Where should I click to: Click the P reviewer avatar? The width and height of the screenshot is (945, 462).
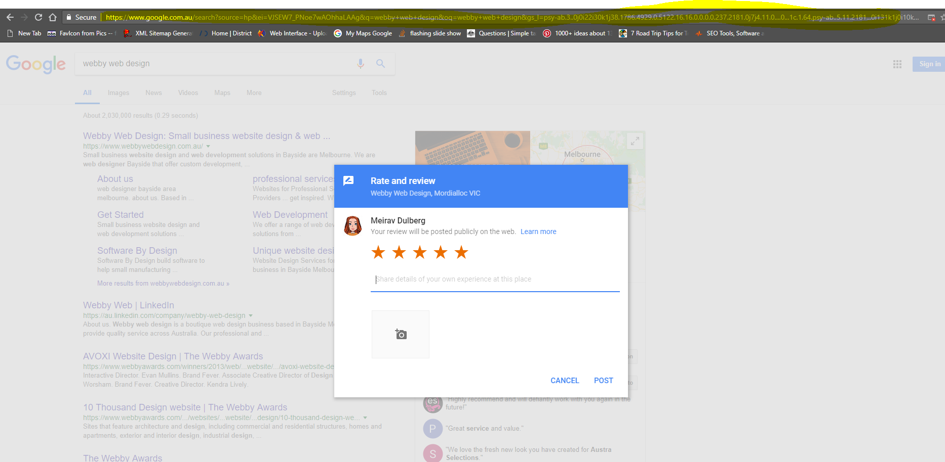pyautogui.click(x=432, y=429)
